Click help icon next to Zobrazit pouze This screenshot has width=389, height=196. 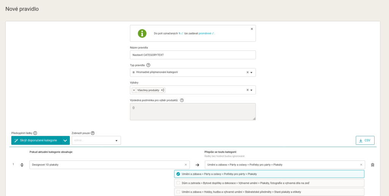pos(93,133)
